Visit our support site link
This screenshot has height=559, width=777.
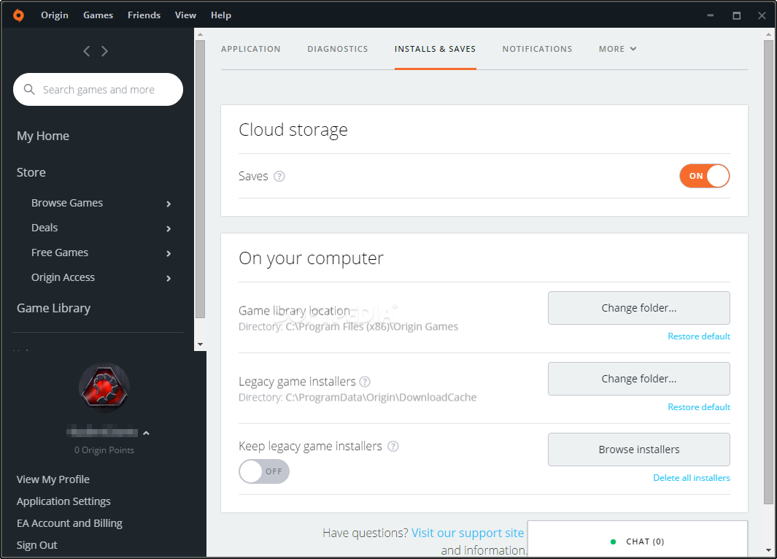467,533
